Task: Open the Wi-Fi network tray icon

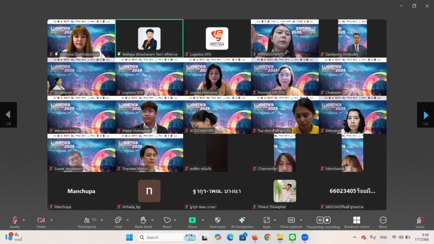Action: click(394, 237)
